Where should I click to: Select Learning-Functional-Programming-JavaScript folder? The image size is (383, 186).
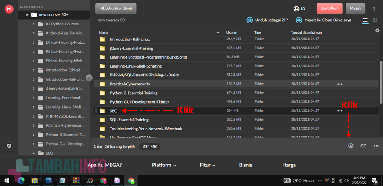coord(236,57)
